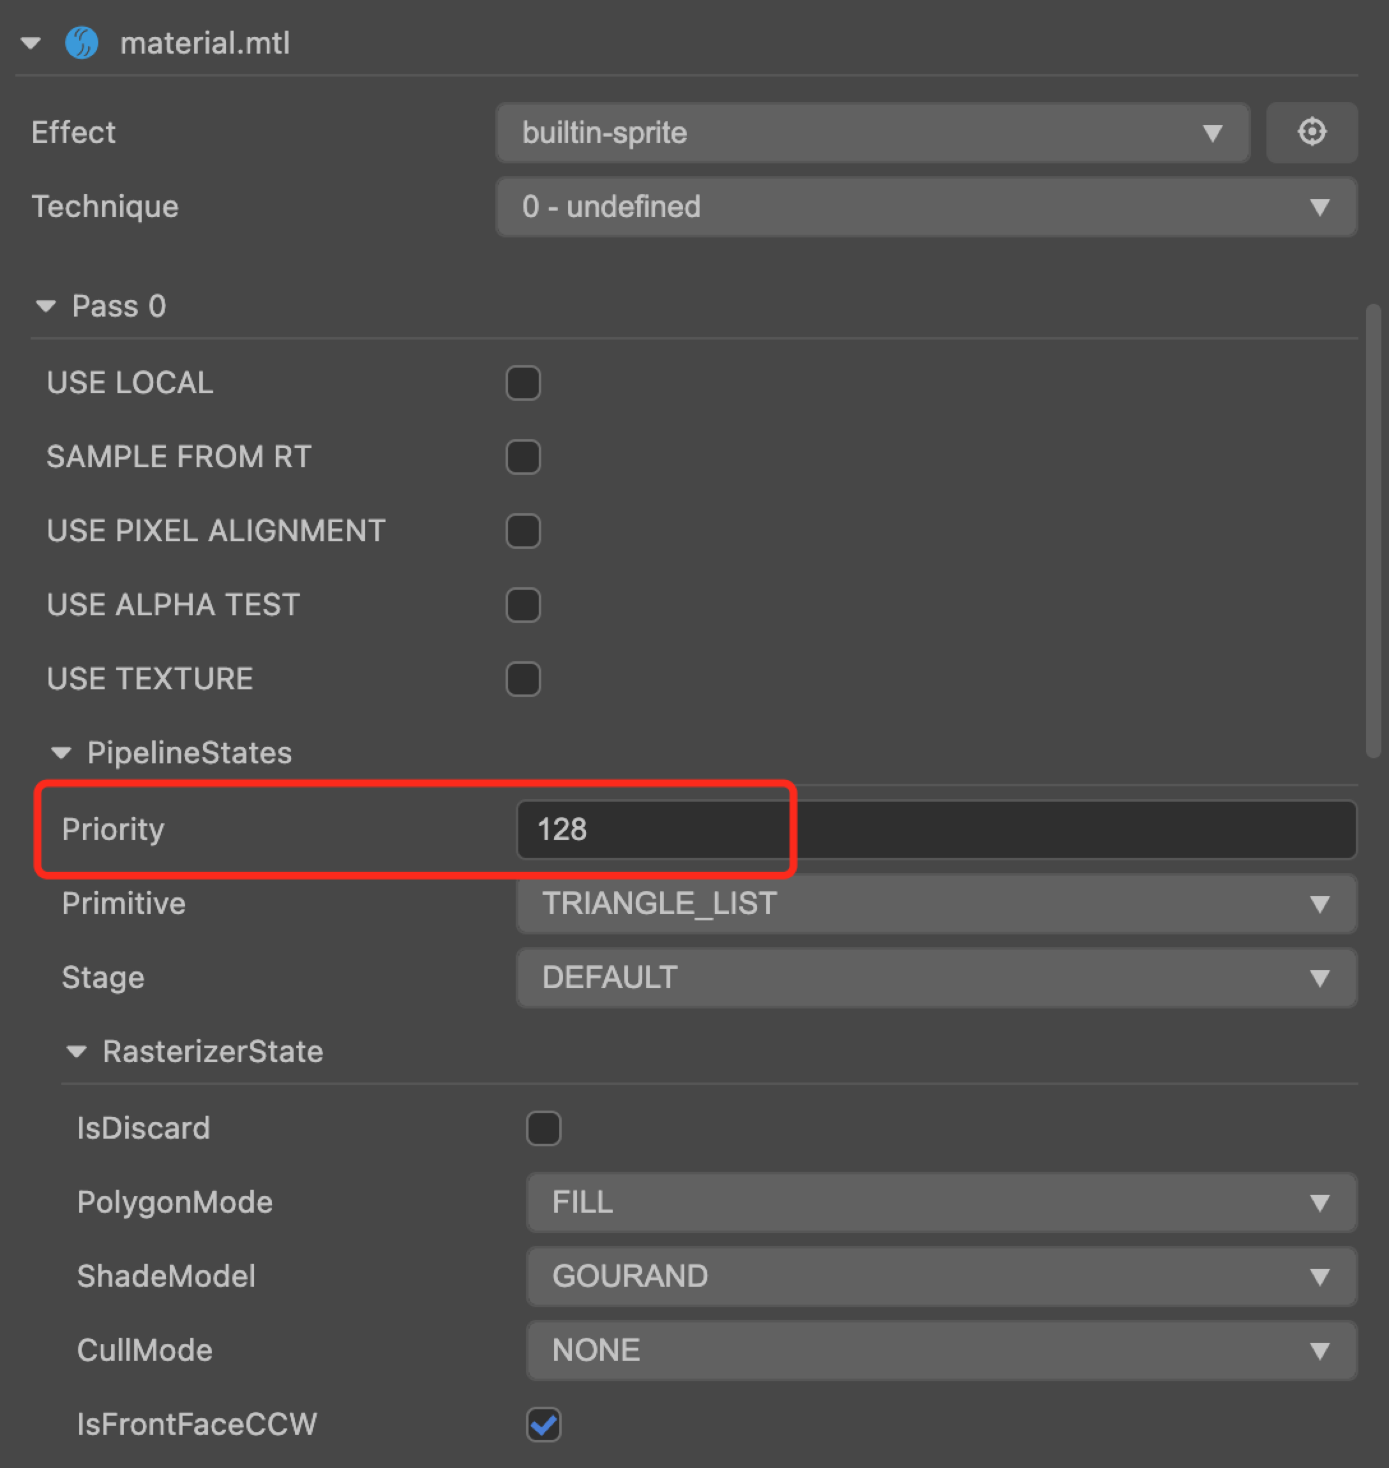Check the USE ALPHA TEST option
This screenshot has height=1468, width=1389.
pos(523,605)
